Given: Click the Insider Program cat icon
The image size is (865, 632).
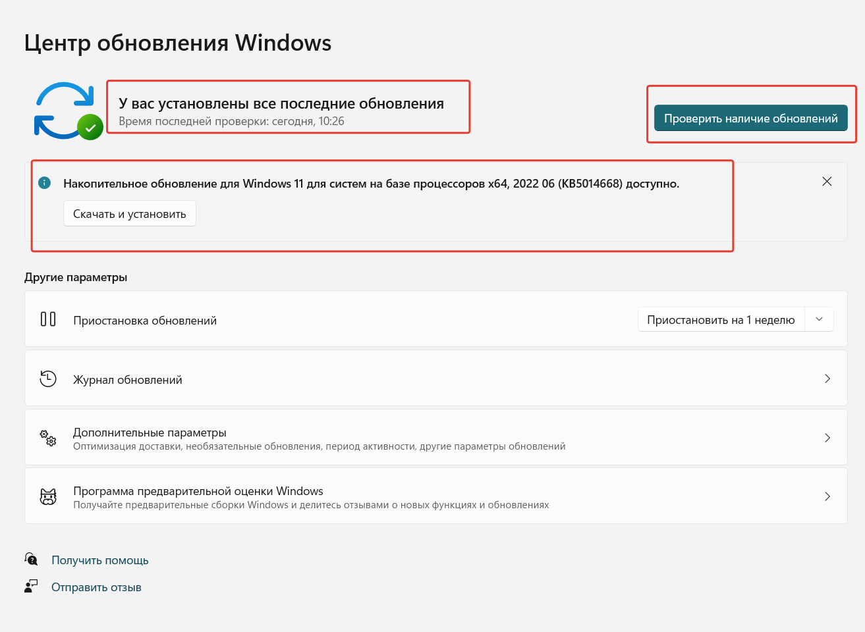Looking at the screenshot, I should (x=48, y=496).
